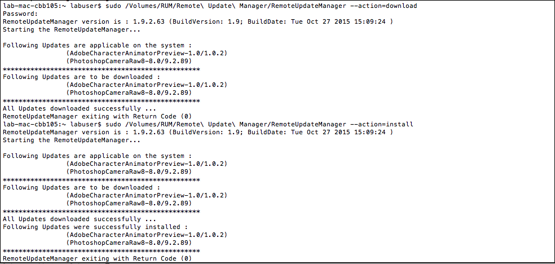
Task: Click the first exiting with Return Code (0) line
Action: (98, 117)
